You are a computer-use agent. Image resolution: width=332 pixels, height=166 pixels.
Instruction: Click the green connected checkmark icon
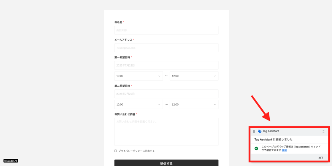256,148
